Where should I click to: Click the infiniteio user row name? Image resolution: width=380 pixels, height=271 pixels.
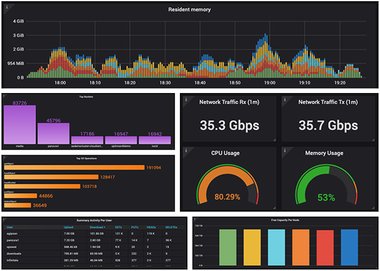13,260
